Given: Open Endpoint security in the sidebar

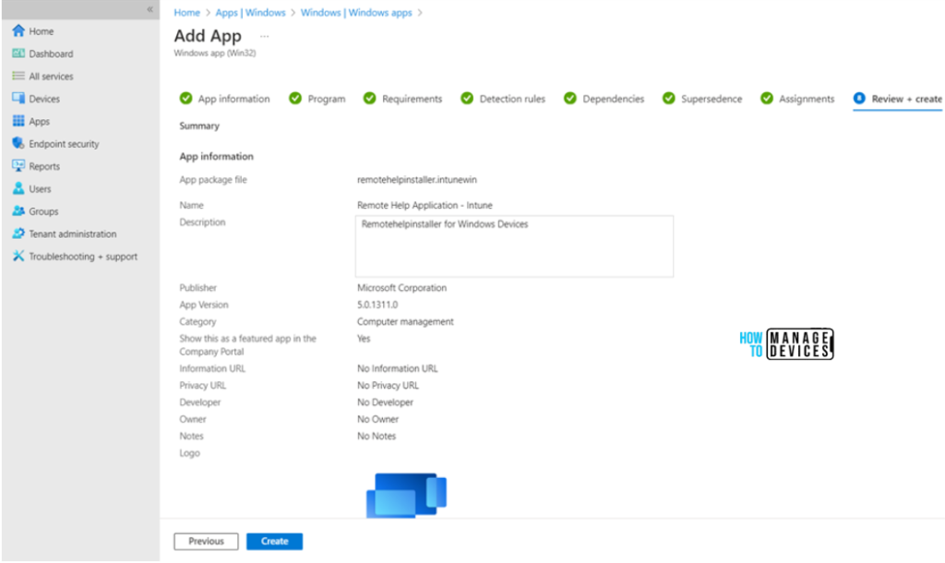Looking at the screenshot, I should 64,144.
